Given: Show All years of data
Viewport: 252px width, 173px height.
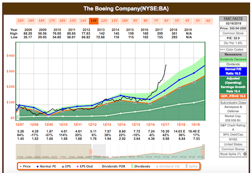Looking at the screenshot, I should pyautogui.click(x=208, y=21).
